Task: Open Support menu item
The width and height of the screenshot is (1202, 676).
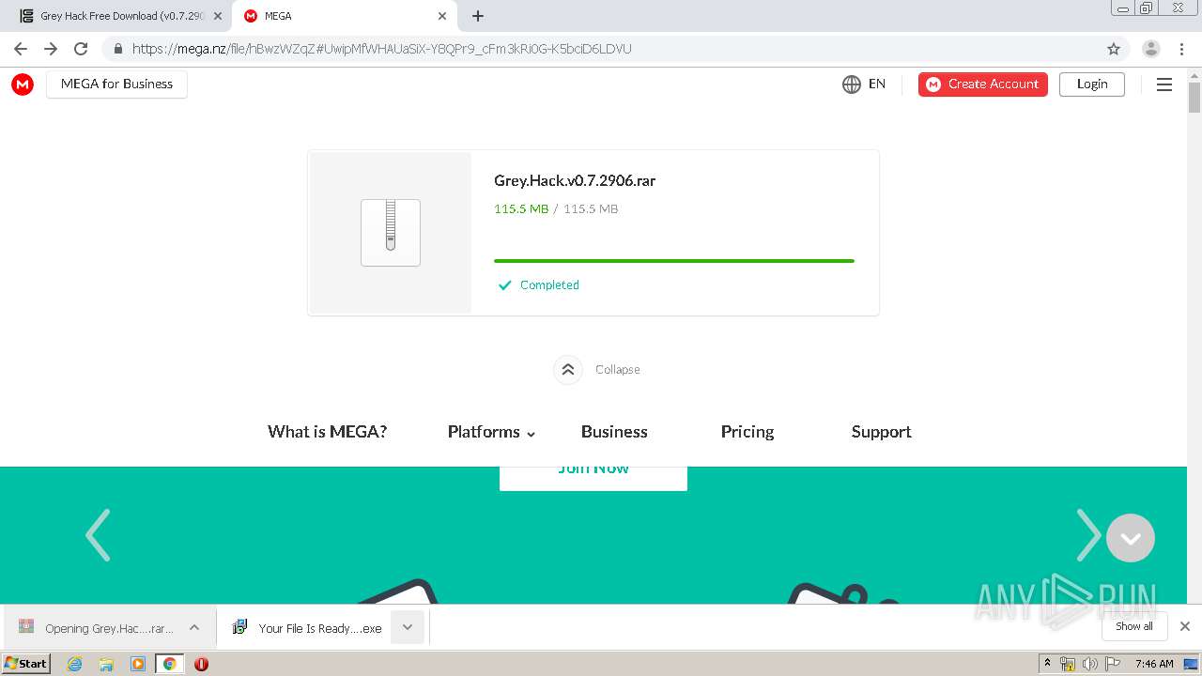Action: pyautogui.click(x=881, y=432)
